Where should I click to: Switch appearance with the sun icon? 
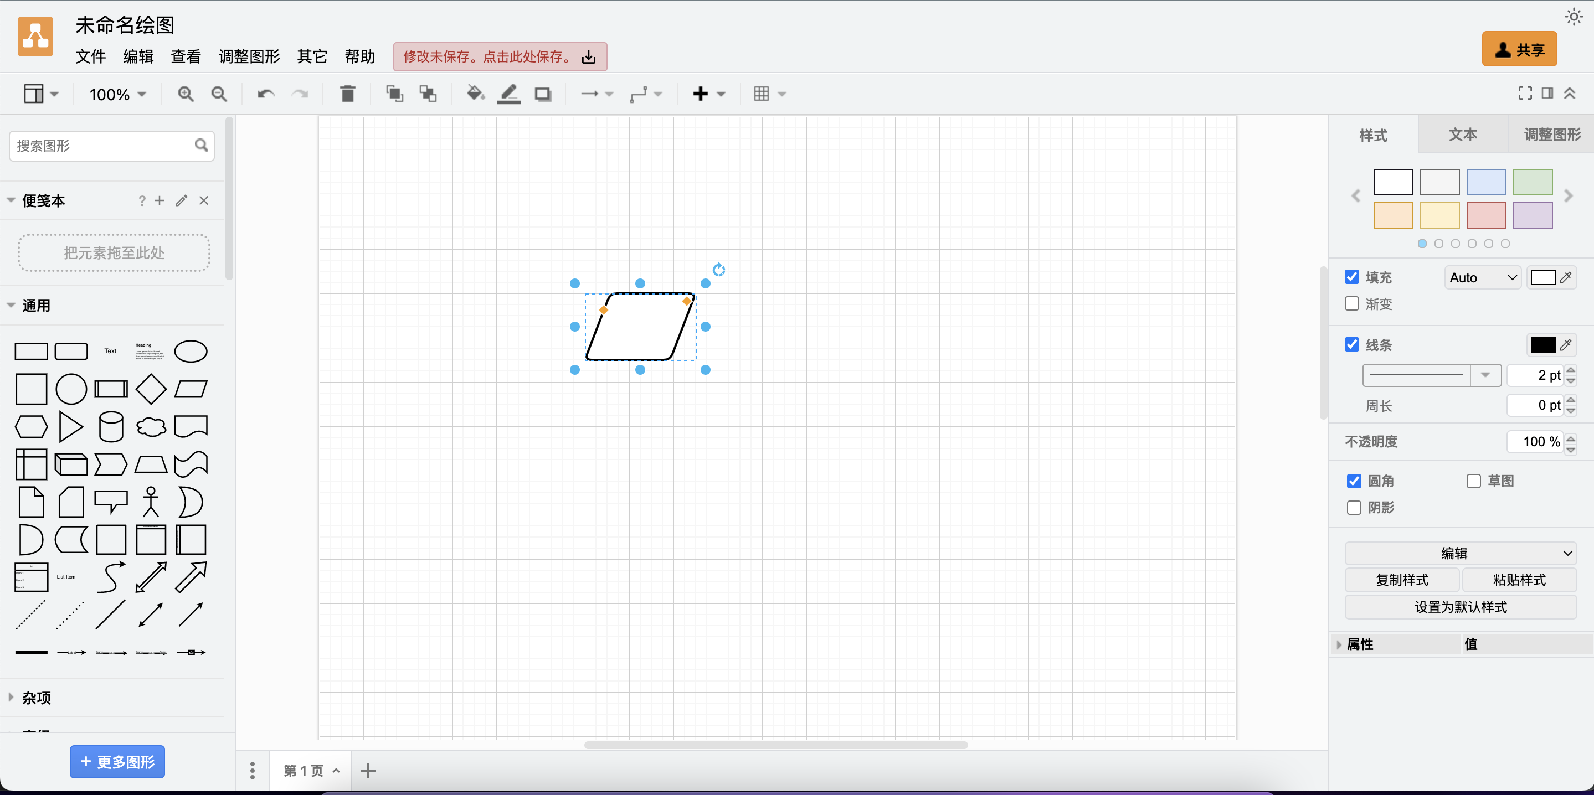1574,17
